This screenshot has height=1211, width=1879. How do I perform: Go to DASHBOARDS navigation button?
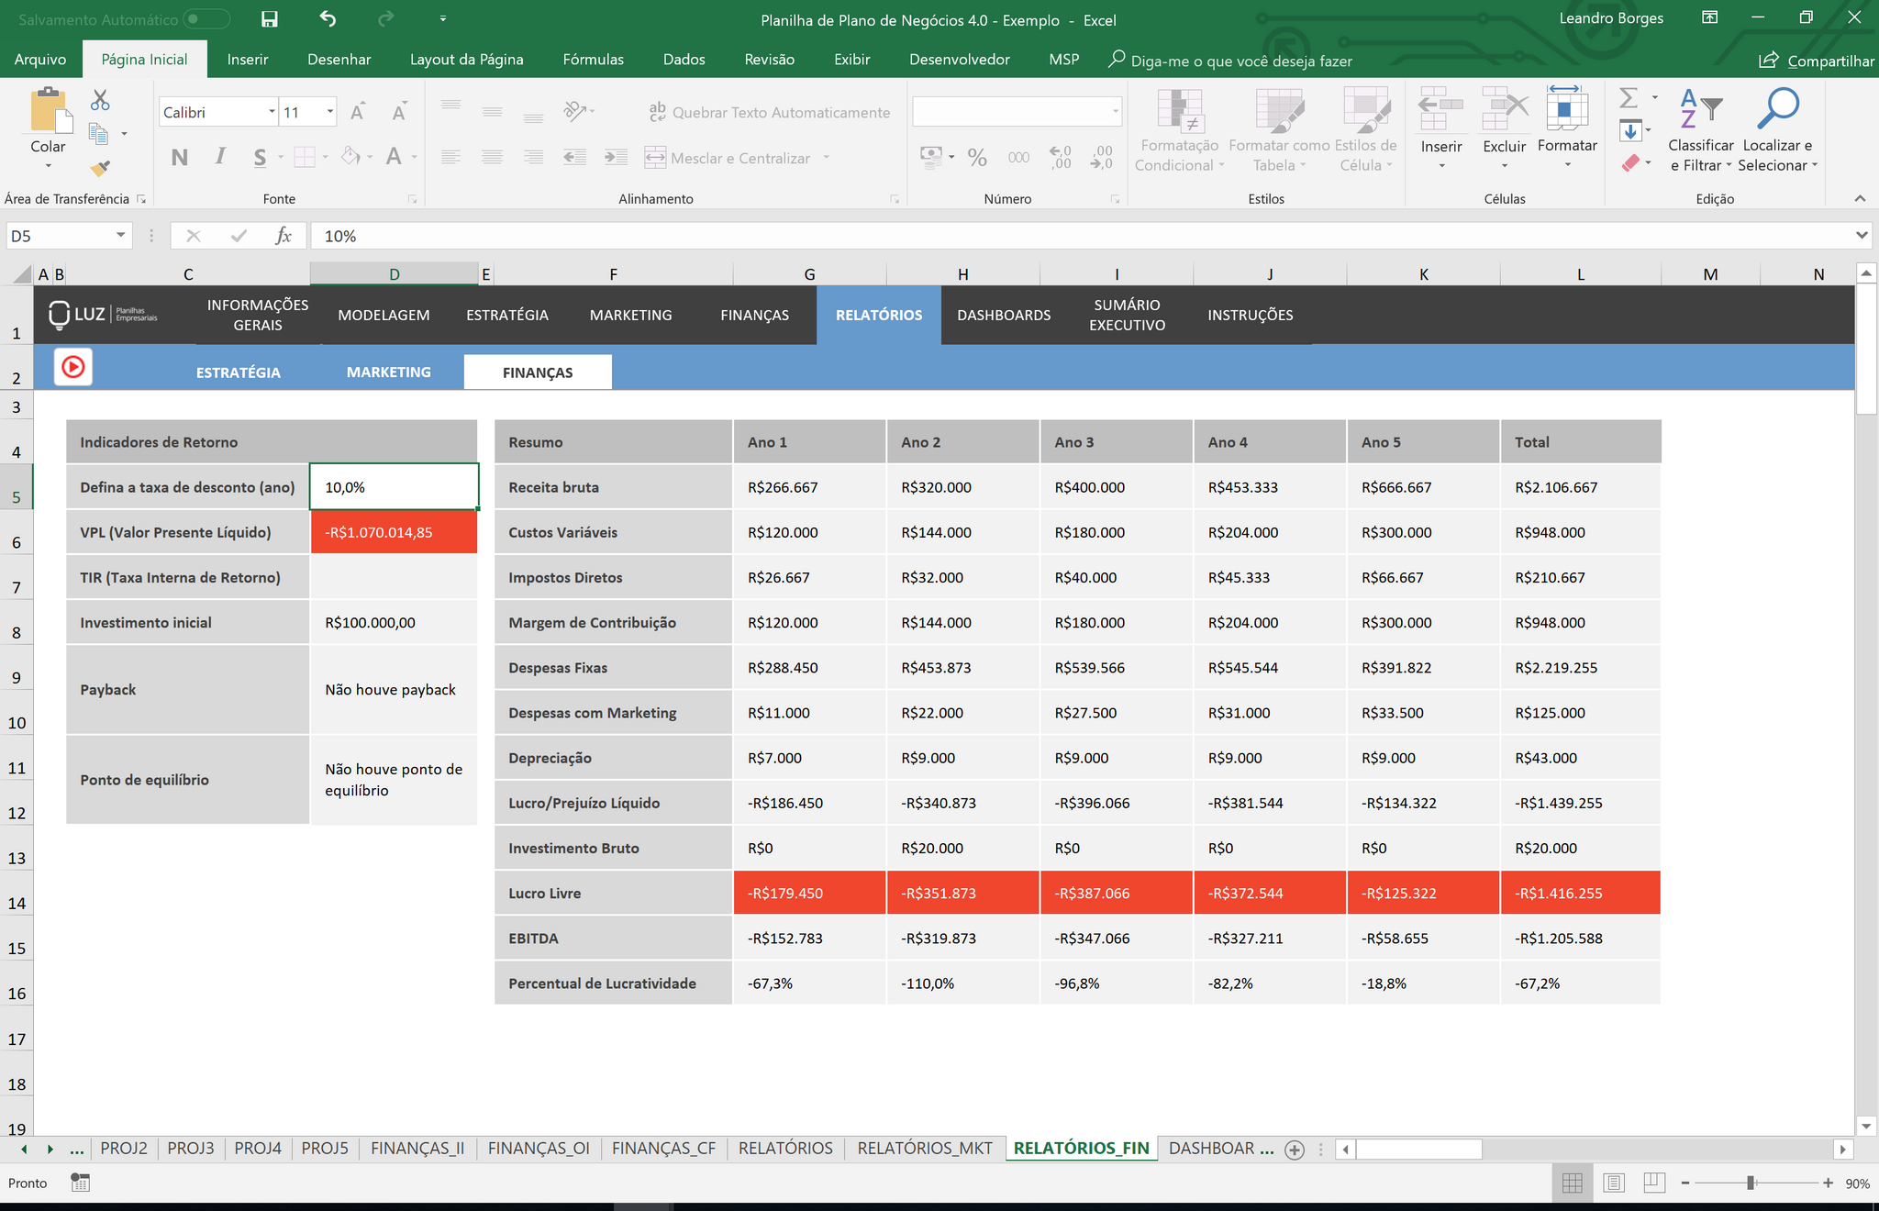1004,315
